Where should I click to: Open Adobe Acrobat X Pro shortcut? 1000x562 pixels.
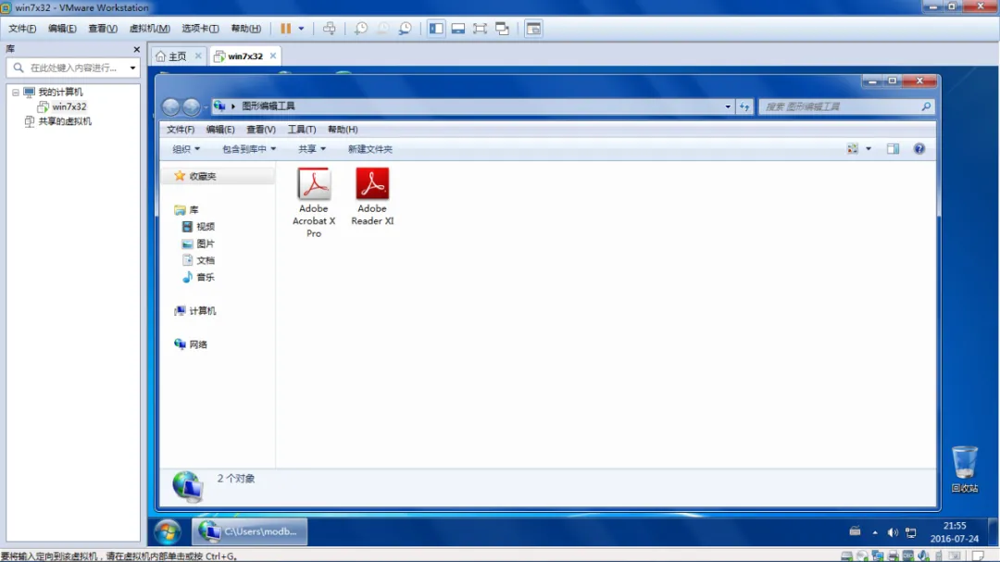click(314, 202)
